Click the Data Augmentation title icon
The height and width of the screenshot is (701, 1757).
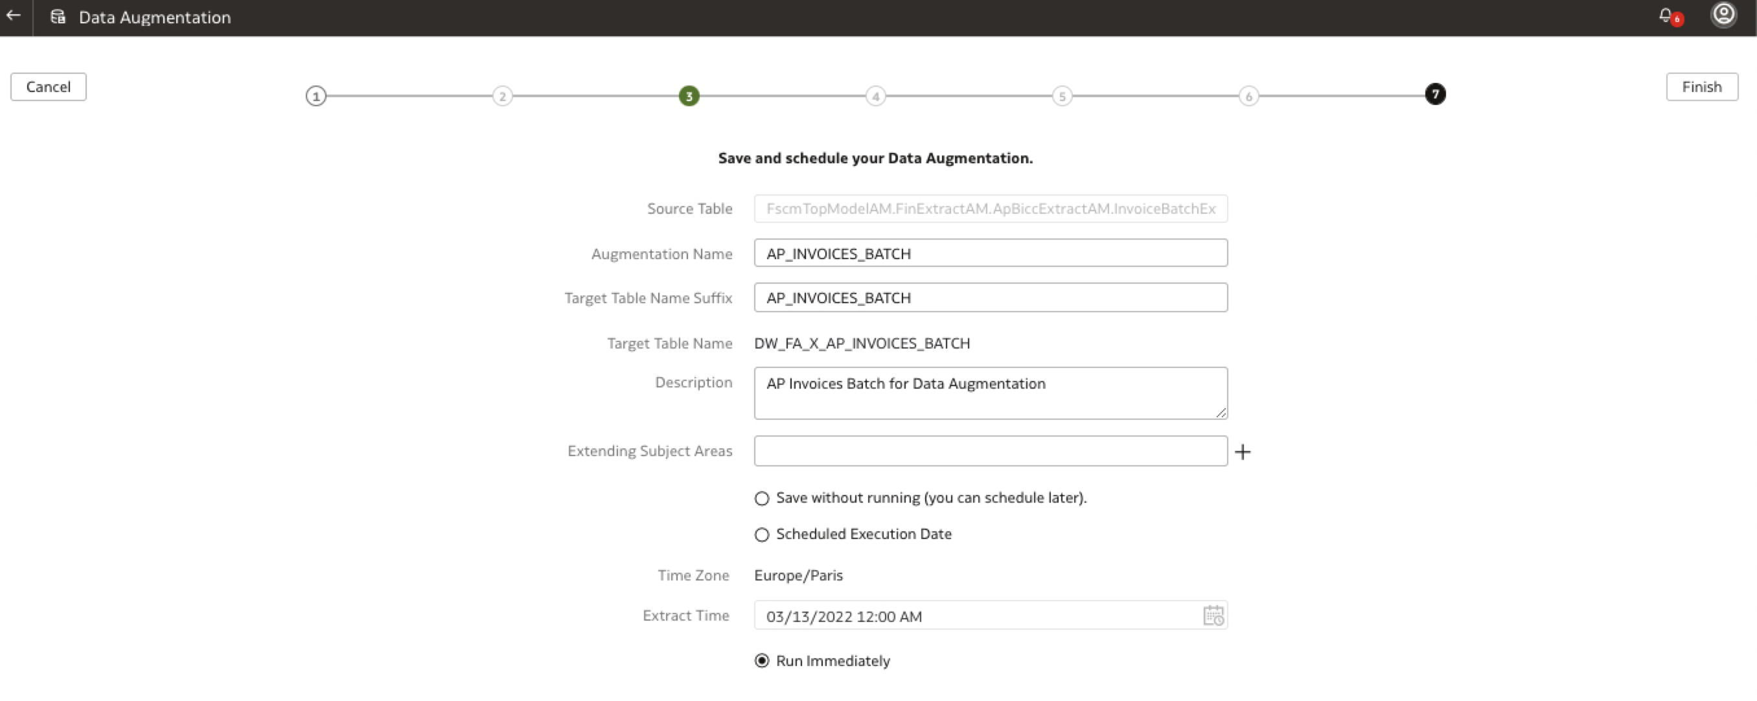click(x=58, y=17)
